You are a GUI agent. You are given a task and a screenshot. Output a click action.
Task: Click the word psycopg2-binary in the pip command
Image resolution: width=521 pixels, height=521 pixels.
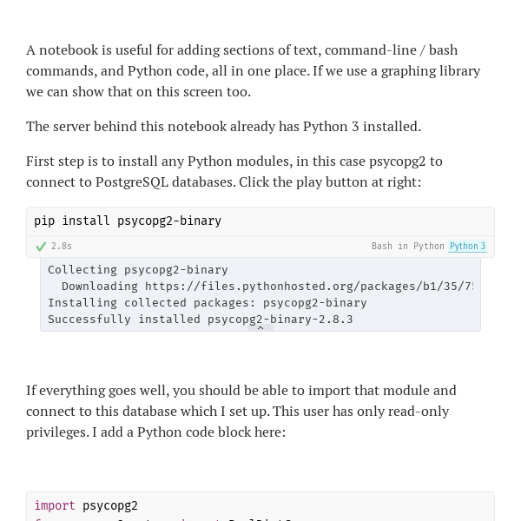[x=169, y=221]
